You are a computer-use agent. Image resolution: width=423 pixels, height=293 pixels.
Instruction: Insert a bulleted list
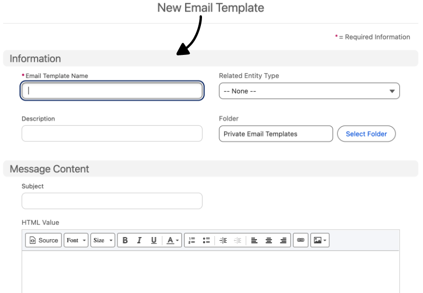[206, 240]
